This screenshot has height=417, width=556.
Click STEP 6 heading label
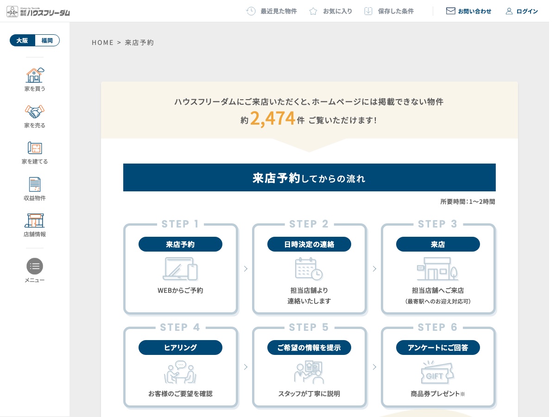pos(438,328)
